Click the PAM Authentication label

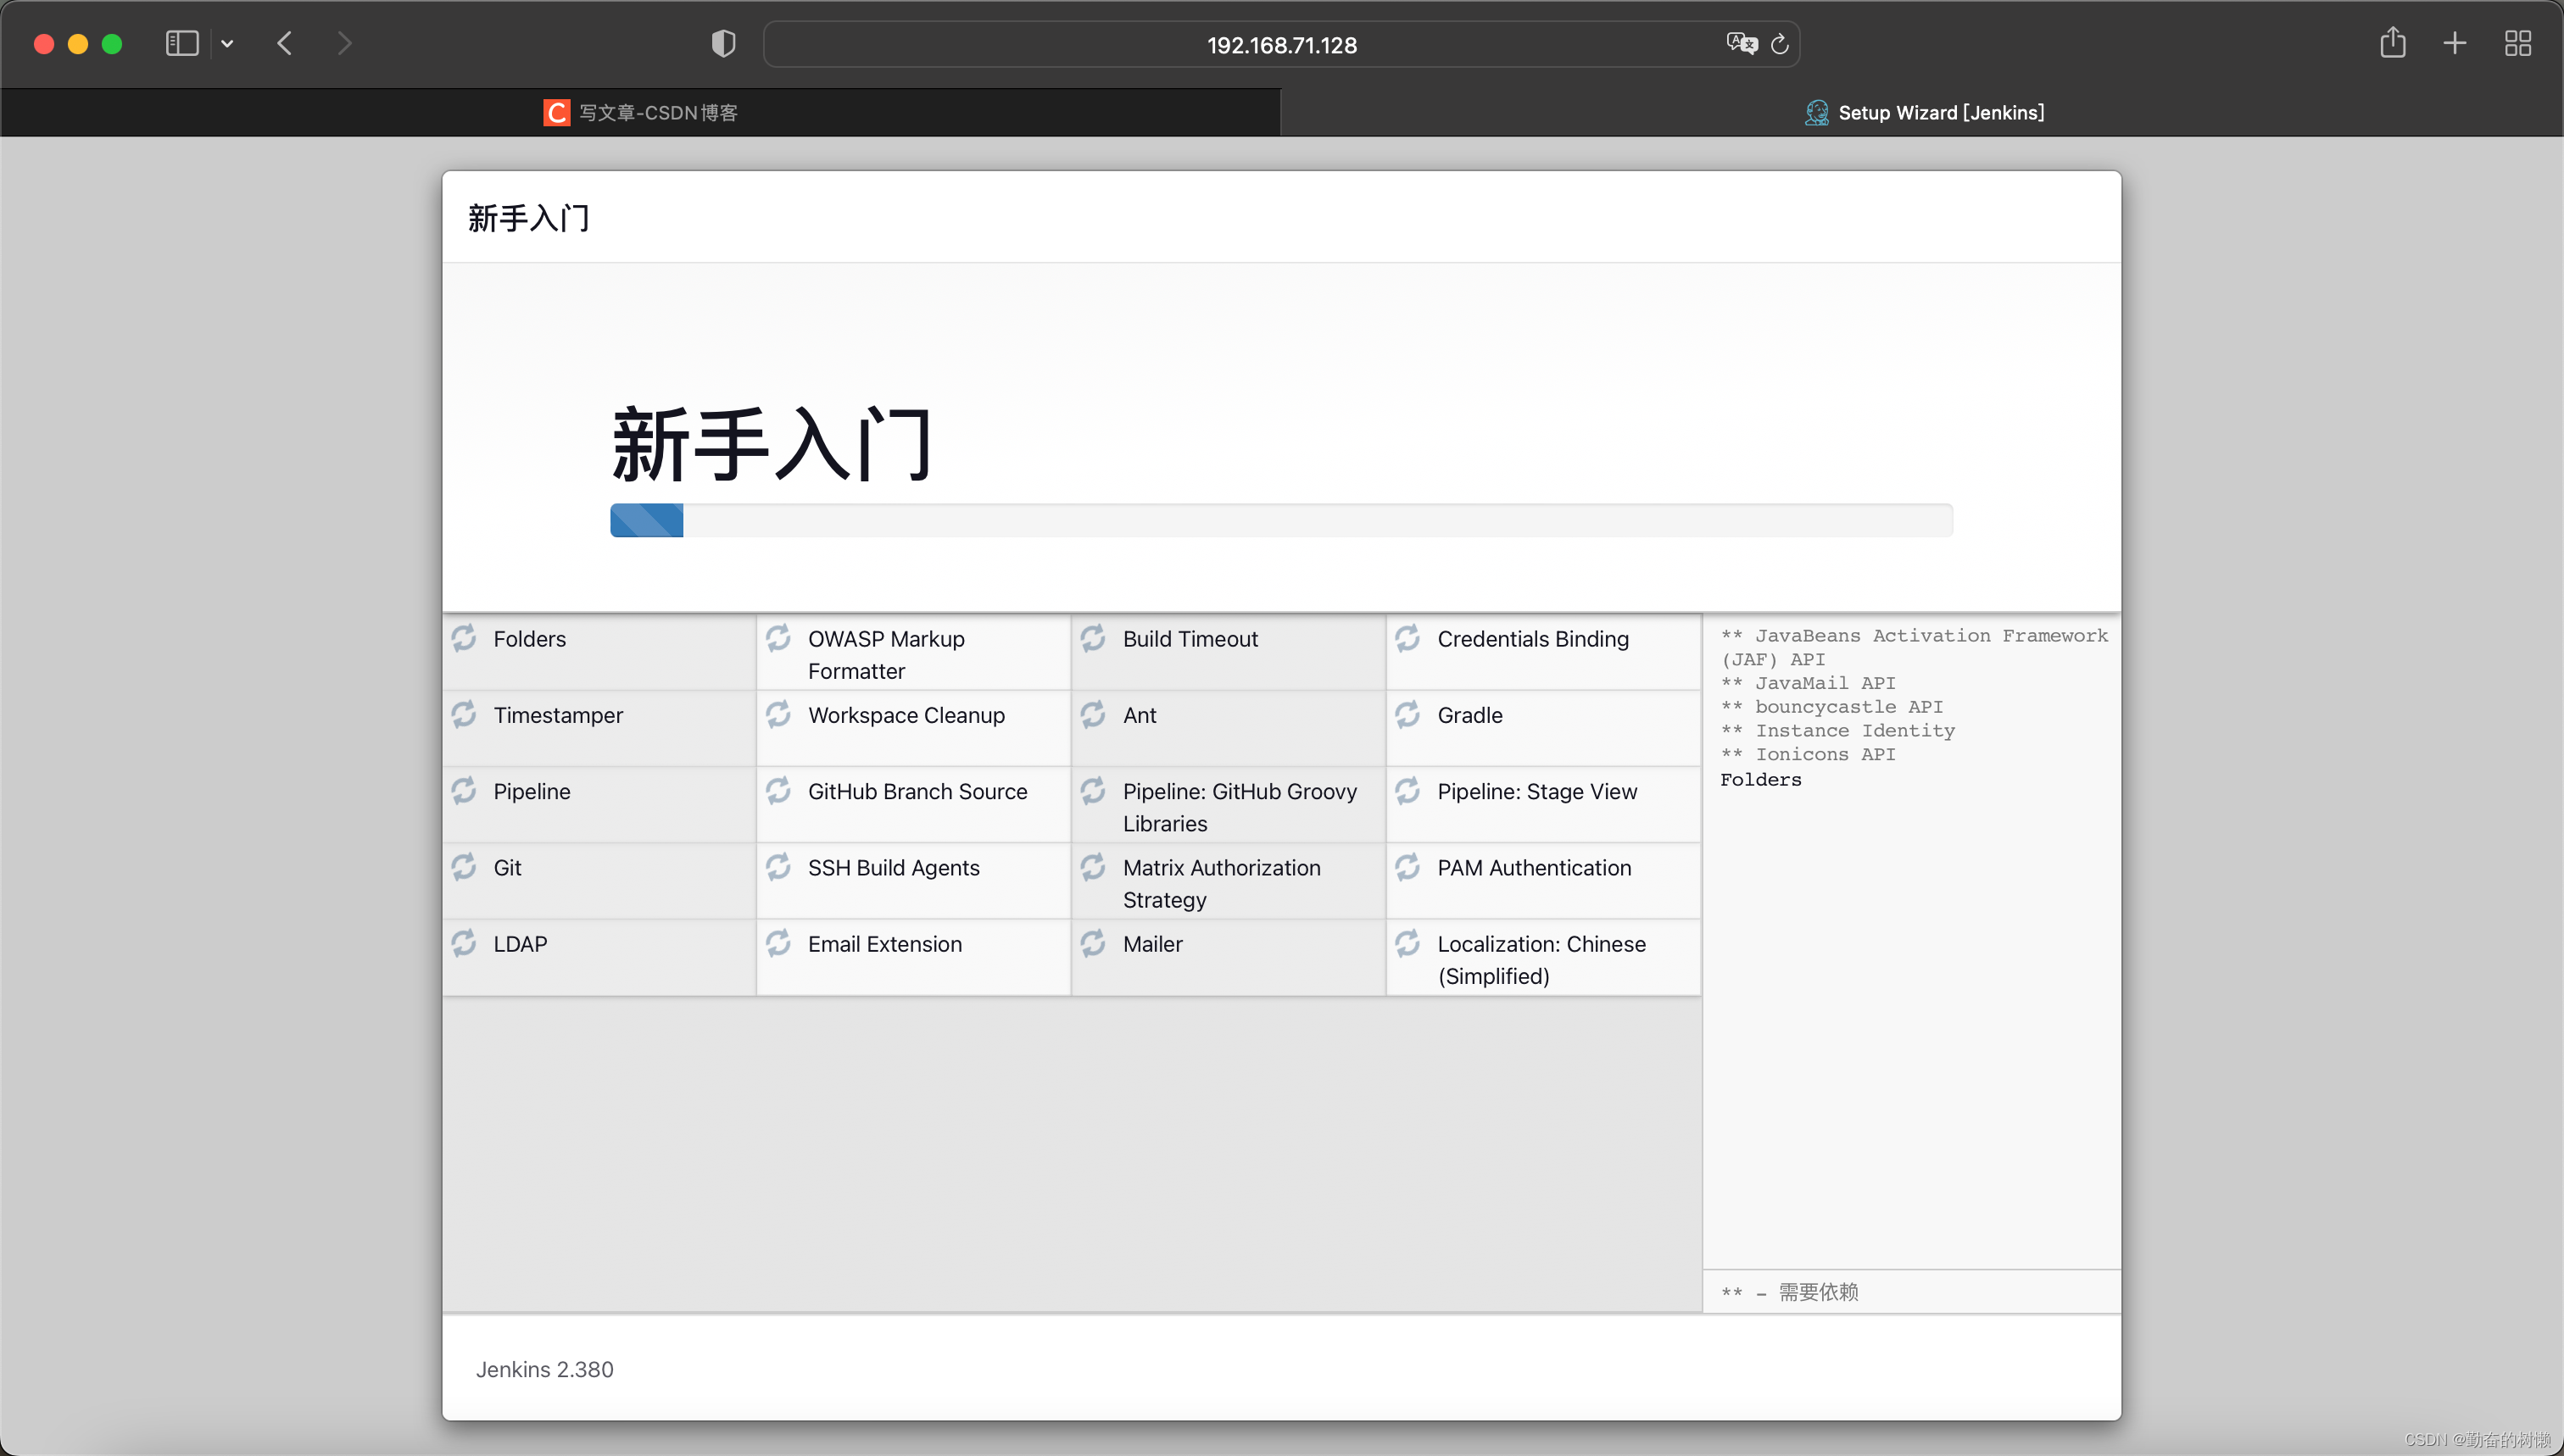coord(1534,868)
